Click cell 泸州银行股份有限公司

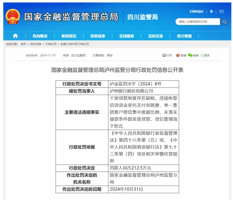point(144,91)
